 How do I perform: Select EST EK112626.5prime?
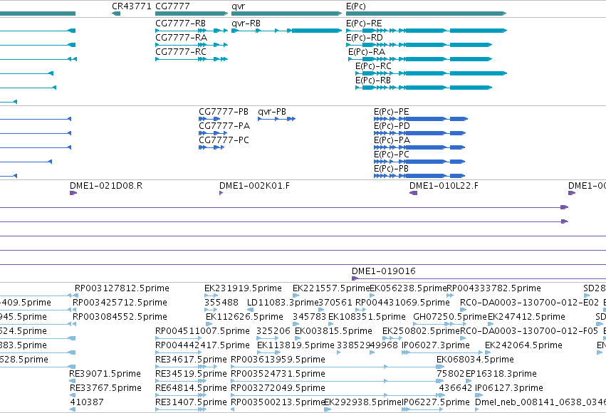pyautogui.click(x=209, y=324)
